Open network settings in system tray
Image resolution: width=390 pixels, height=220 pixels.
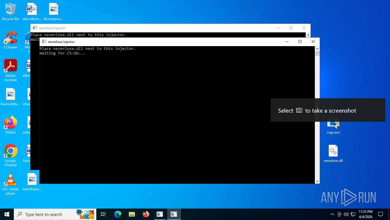click(x=353, y=214)
